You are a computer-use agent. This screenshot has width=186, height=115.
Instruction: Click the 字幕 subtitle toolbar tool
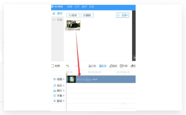pos(124,66)
